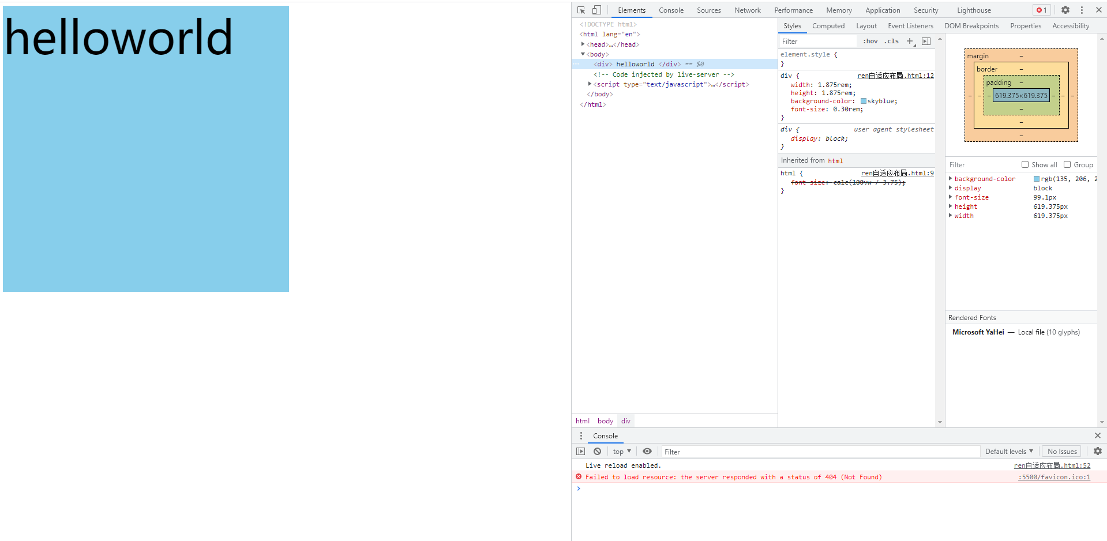The image size is (1107, 541).
Task: Select the helloworld div row in DOM tree
Action: click(x=674, y=64)
